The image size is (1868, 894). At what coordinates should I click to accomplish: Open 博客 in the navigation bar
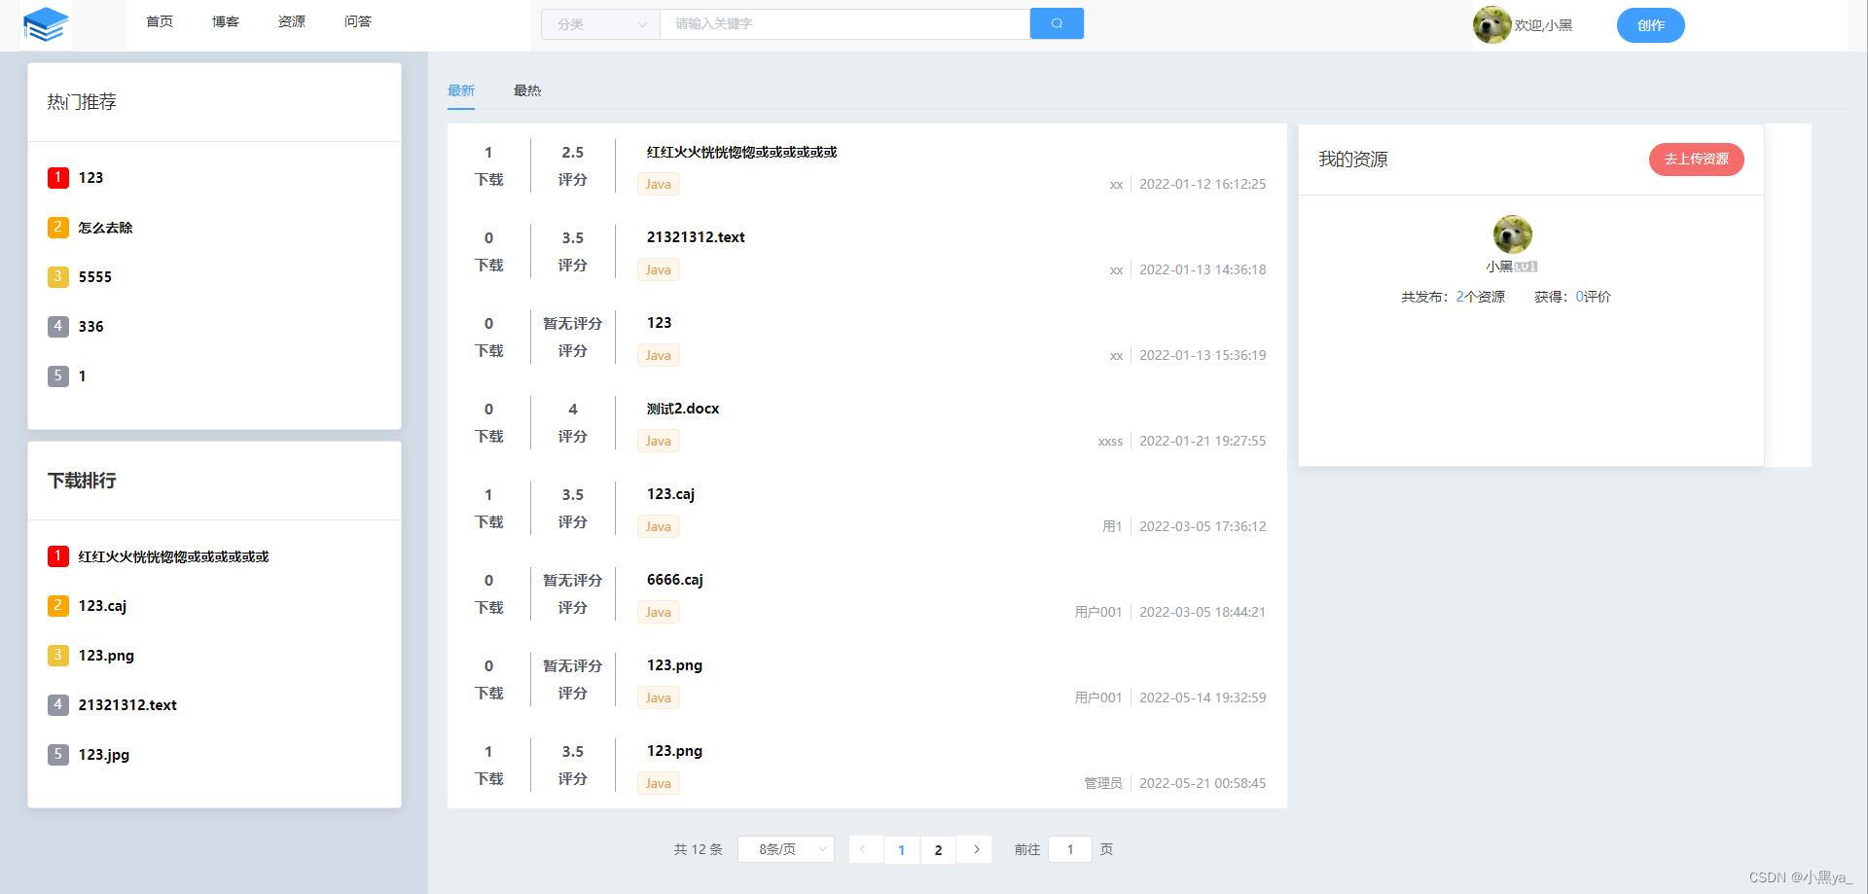pyautogui.click(x=226, y=21)
